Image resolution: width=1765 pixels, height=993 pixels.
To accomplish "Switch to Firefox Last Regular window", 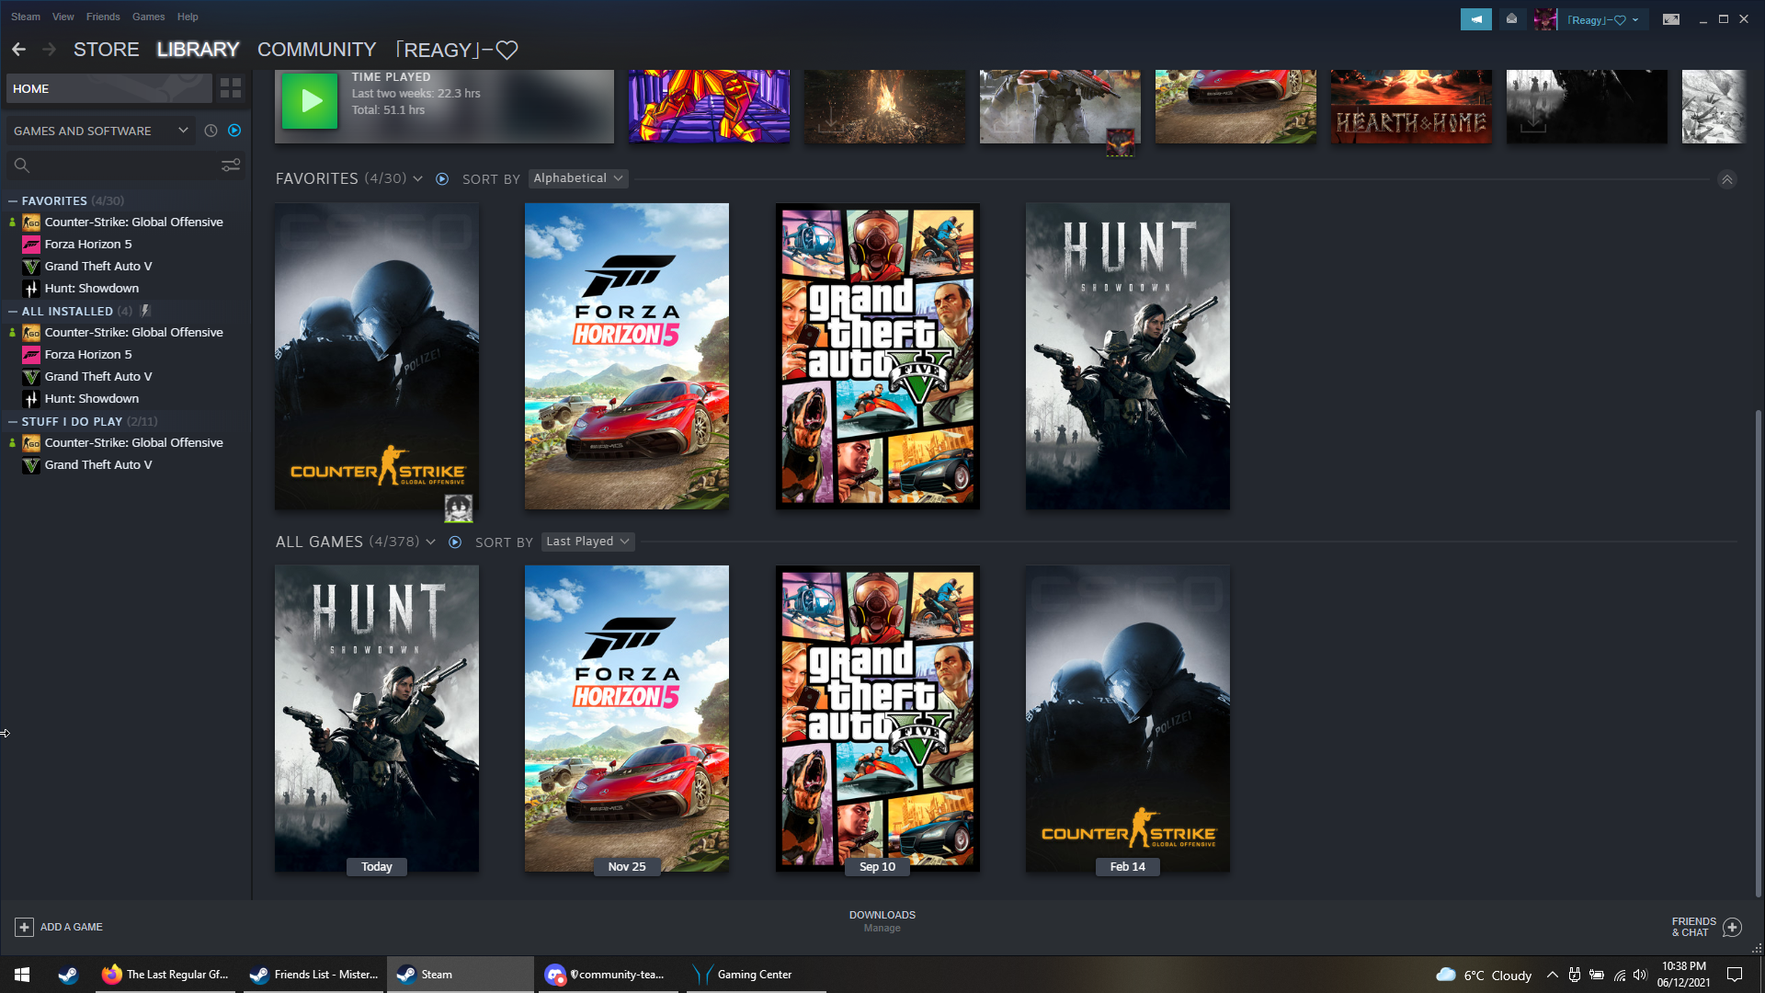I will tap(166, 975).
